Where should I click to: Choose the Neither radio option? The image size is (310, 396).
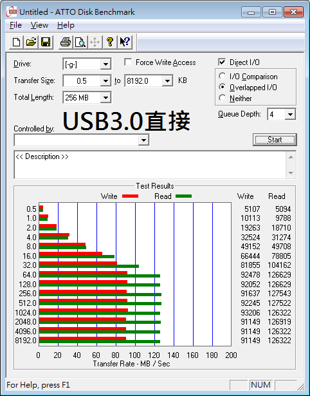(223, 98)
